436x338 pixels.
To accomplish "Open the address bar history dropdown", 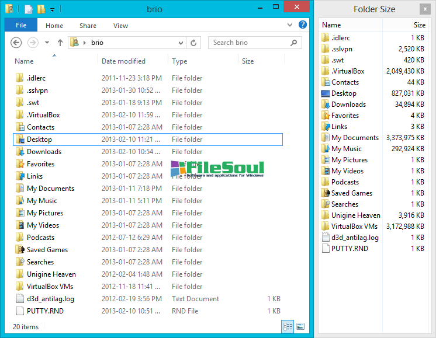I will 181,43.
